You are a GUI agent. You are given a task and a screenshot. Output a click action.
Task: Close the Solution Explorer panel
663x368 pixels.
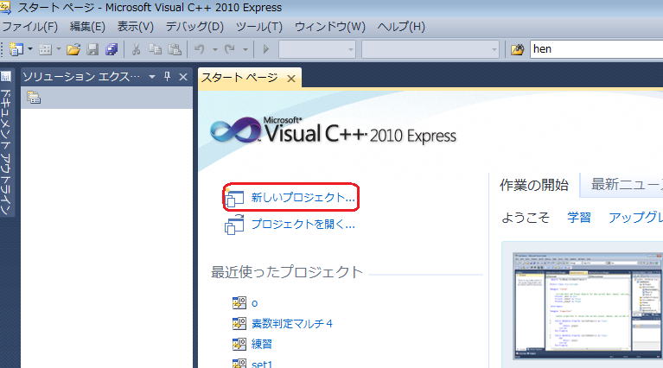(183, 77)
